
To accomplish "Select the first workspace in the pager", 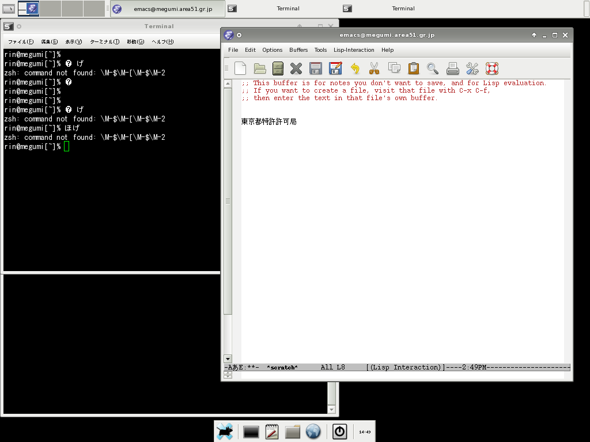I will pos(28,9).
